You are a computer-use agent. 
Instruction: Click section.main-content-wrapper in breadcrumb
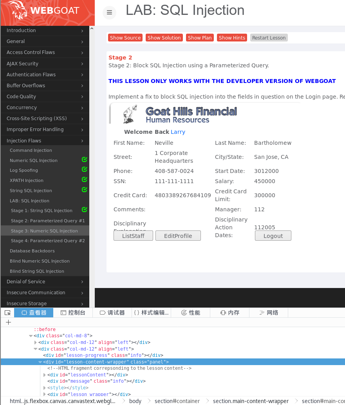pyautogui.click(x=251, y=401)
